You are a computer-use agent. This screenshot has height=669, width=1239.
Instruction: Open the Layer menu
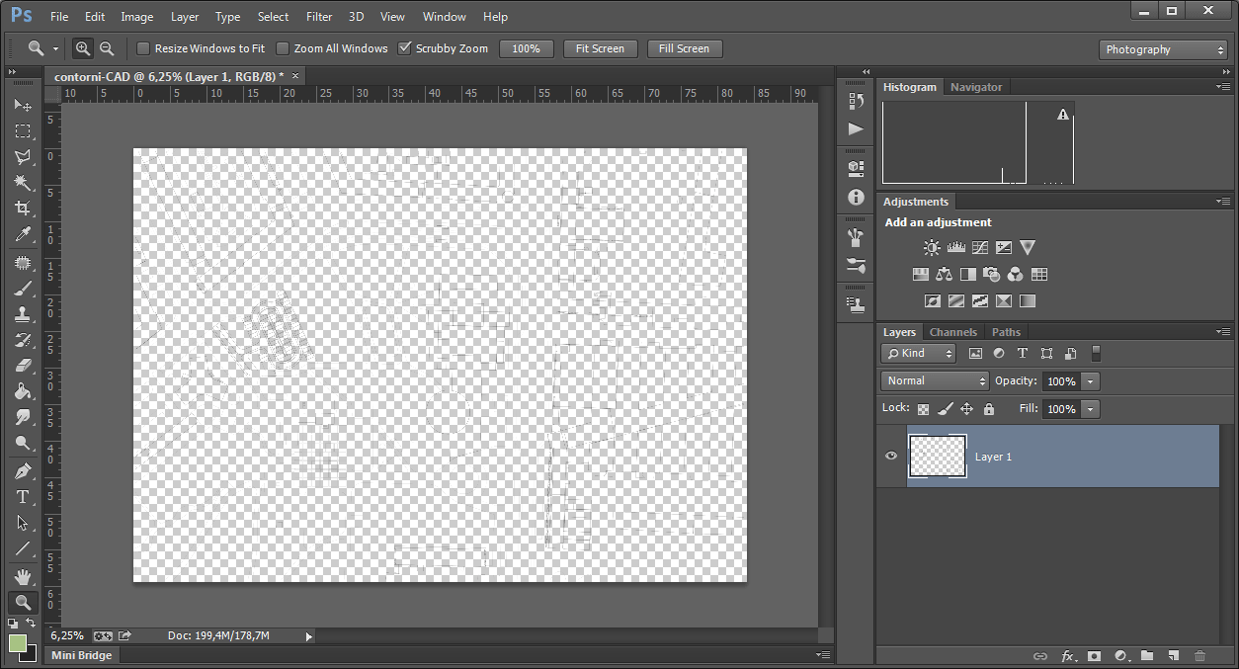(185, 17)
